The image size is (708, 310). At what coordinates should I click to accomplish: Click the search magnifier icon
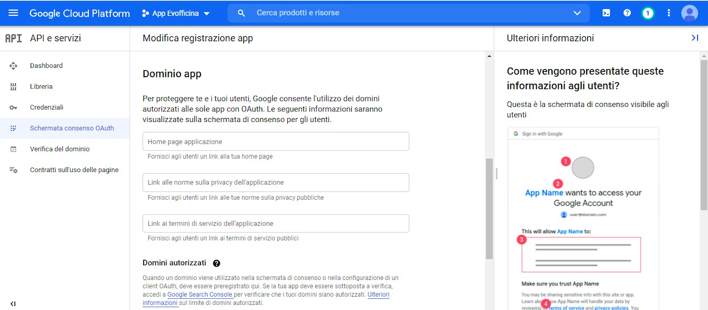point(241,13)
